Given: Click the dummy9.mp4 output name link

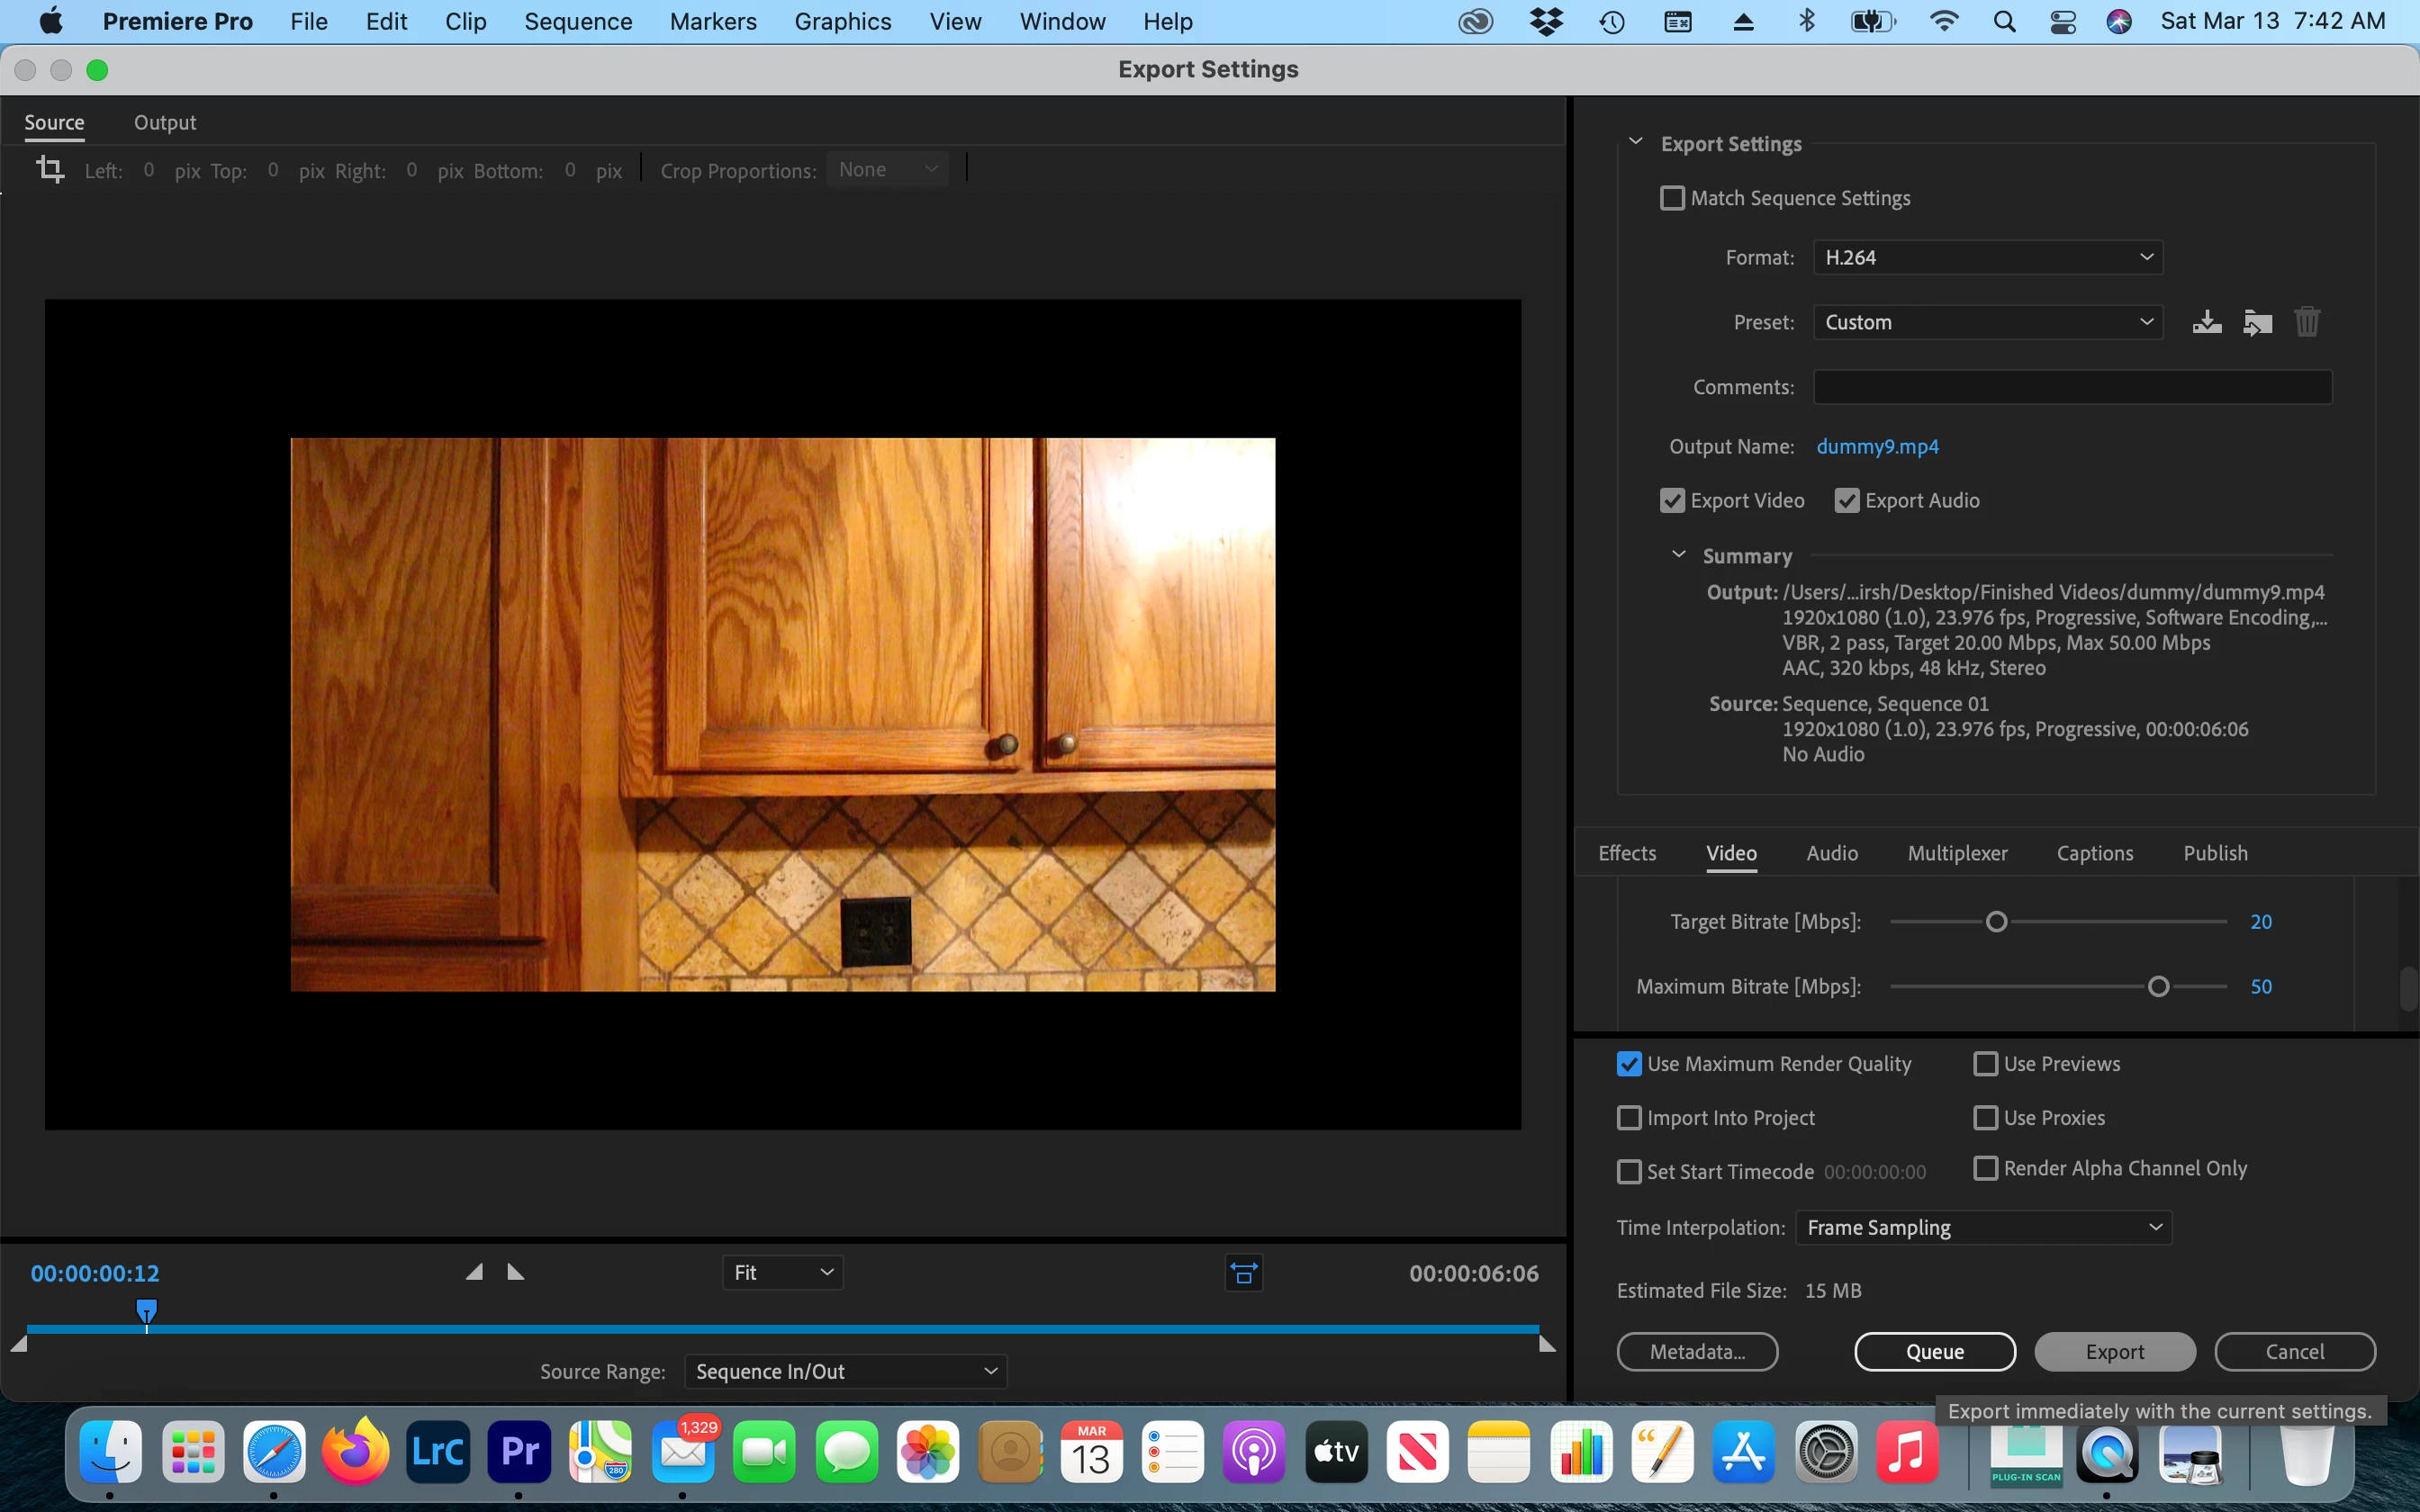Looking at the screenshot, I should [1877, 446].
